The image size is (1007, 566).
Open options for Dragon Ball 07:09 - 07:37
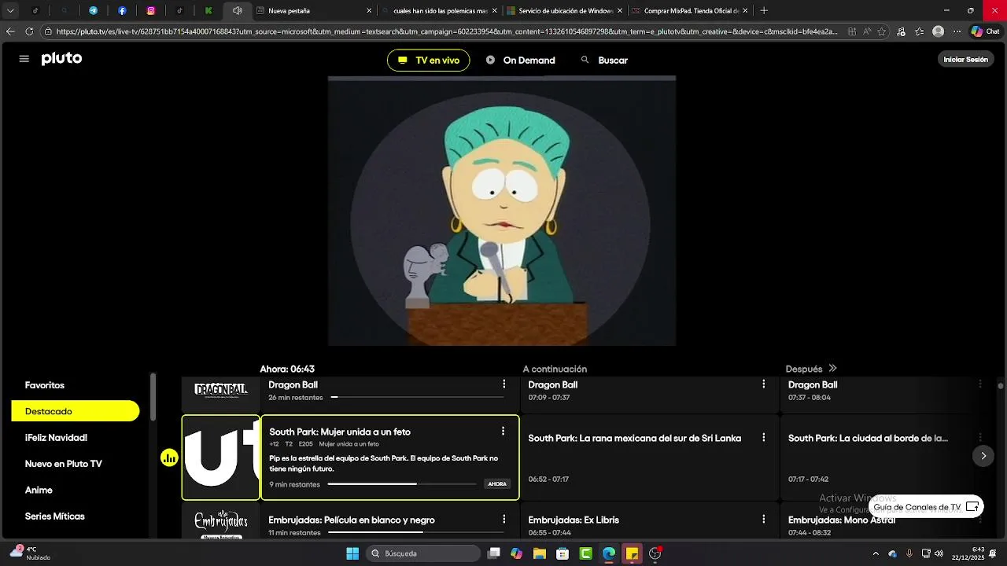coord(763,384)
